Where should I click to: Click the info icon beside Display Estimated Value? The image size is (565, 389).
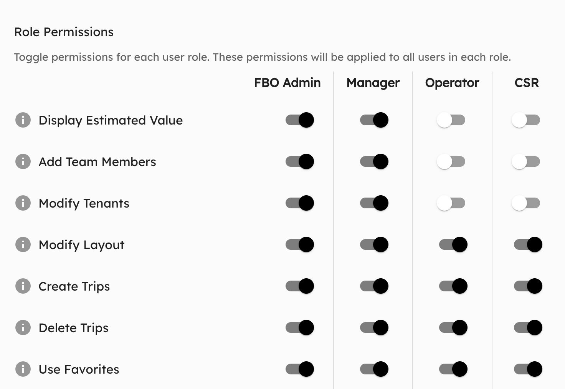point(23,120)
